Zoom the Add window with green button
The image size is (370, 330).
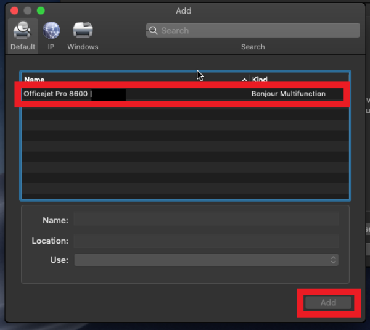[x=41, y=10]
